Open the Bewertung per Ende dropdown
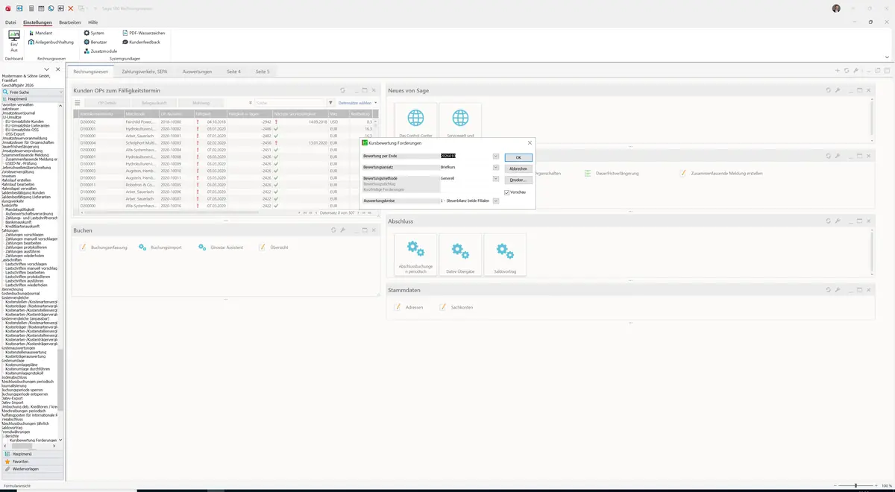 [x=496, y=156]
